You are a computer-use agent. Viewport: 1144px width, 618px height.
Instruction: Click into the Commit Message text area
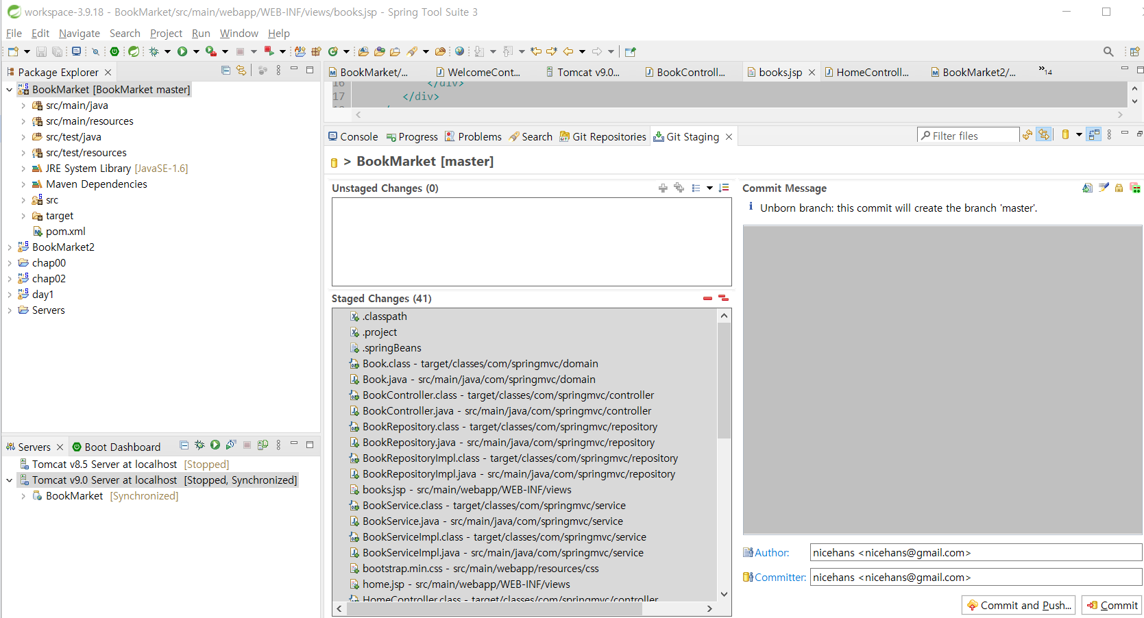tap(942, 380)
